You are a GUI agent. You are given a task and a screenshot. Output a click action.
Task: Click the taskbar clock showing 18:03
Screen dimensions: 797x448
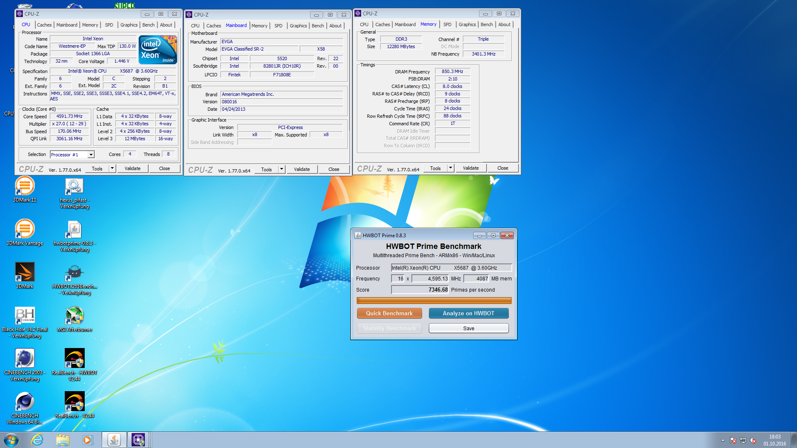tap(775, 440)
